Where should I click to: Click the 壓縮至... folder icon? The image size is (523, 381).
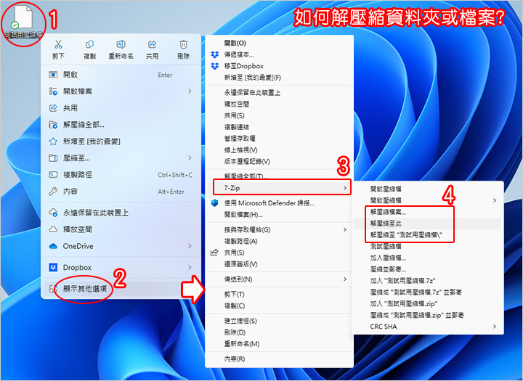53,158
